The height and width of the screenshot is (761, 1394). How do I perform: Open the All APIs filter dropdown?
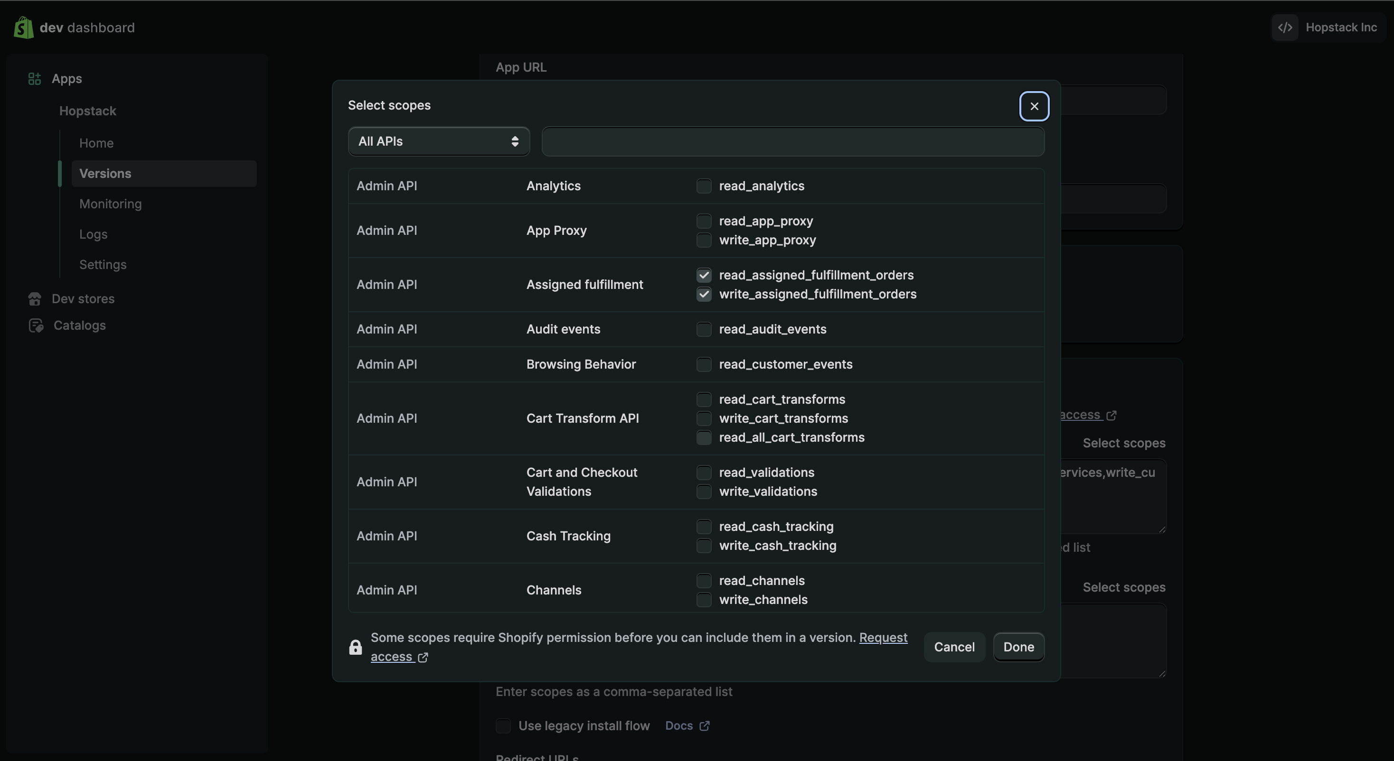[x=438, y=142]
